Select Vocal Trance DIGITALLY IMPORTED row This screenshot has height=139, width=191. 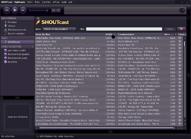109,76
